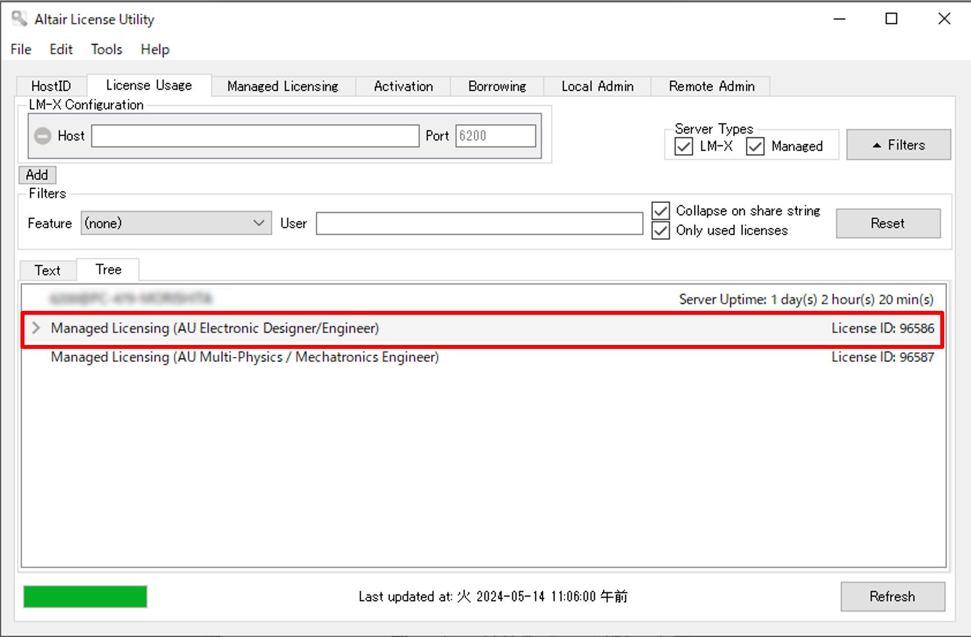This screenshot has width=971, height=637.
Task: Click into the Host input field
Action: click(x=255, y=136)
